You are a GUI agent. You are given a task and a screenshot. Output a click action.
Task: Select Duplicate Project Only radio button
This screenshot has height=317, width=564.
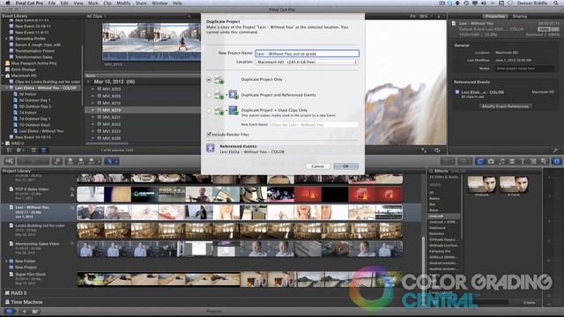click(209, 80)
